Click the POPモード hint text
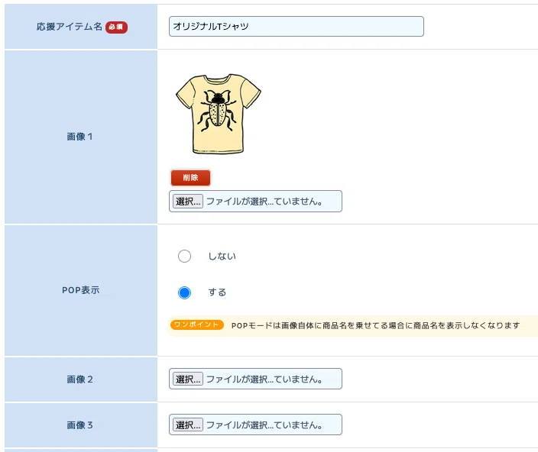The image size is (538, 452). pyautogui.click(x=376, y=325)
